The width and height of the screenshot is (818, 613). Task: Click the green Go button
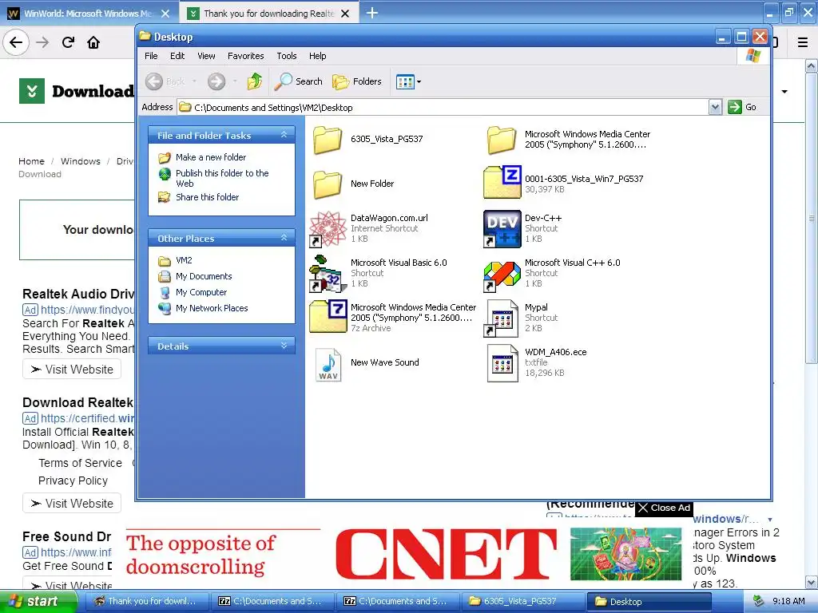[x=742, y=107]
